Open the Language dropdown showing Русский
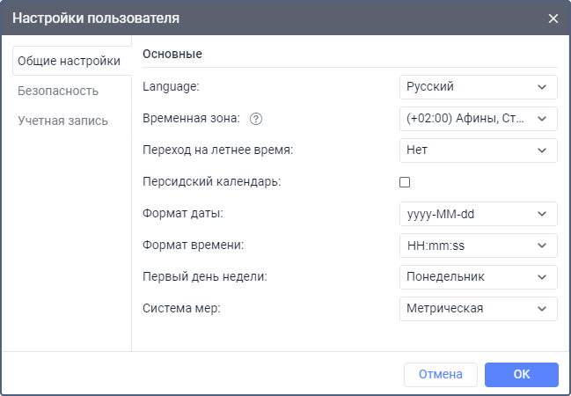 pos(478,87)
